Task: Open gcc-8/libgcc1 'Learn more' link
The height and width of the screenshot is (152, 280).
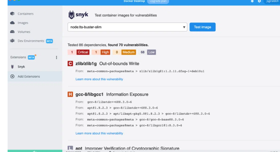Action: (99, 133)
